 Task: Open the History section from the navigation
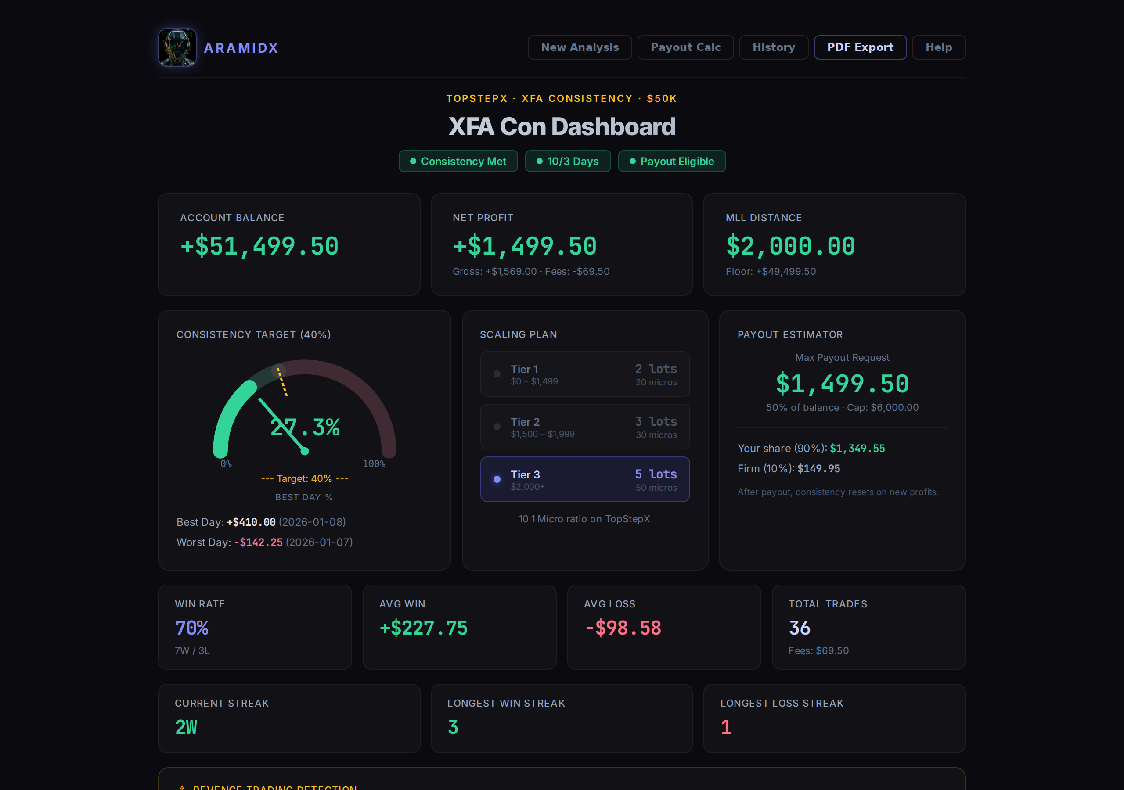pos(774,47)
